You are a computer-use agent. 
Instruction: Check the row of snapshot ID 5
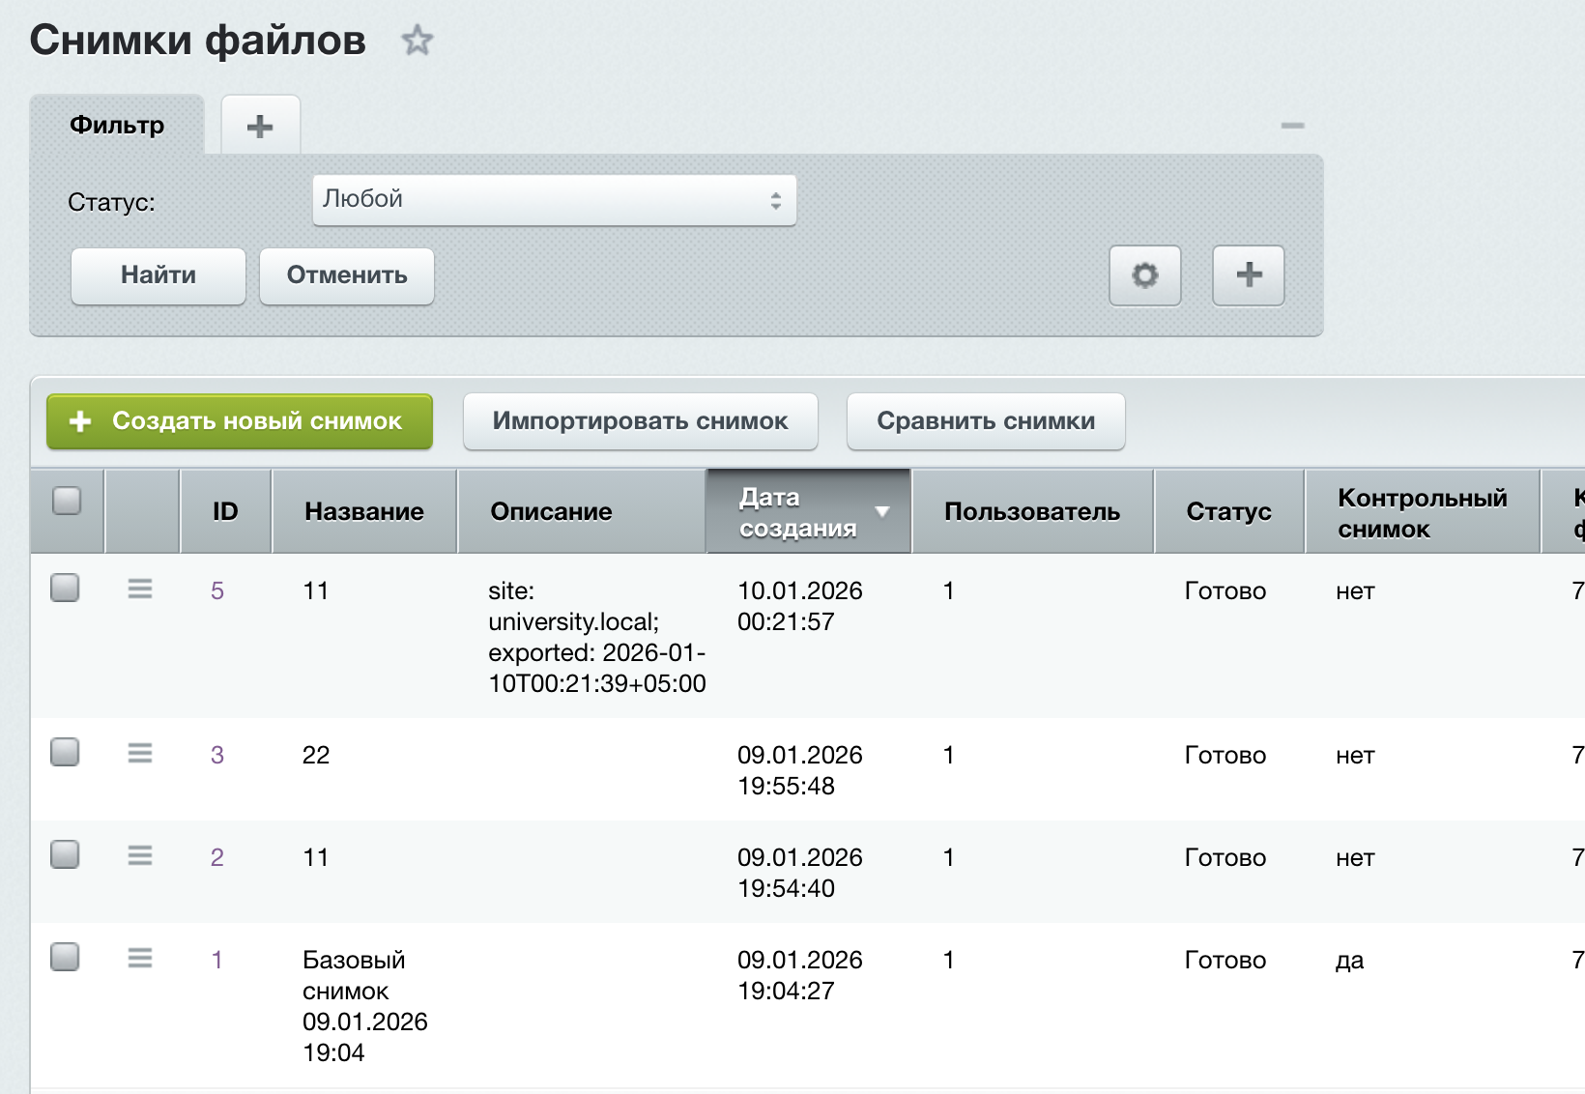[65, 588]
